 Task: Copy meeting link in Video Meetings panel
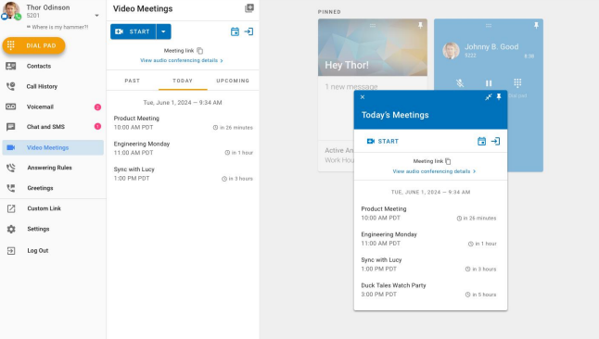point(199,51)
